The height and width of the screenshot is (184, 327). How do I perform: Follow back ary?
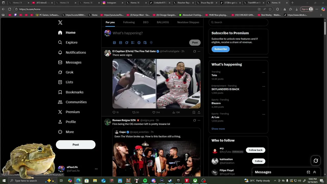255,150
